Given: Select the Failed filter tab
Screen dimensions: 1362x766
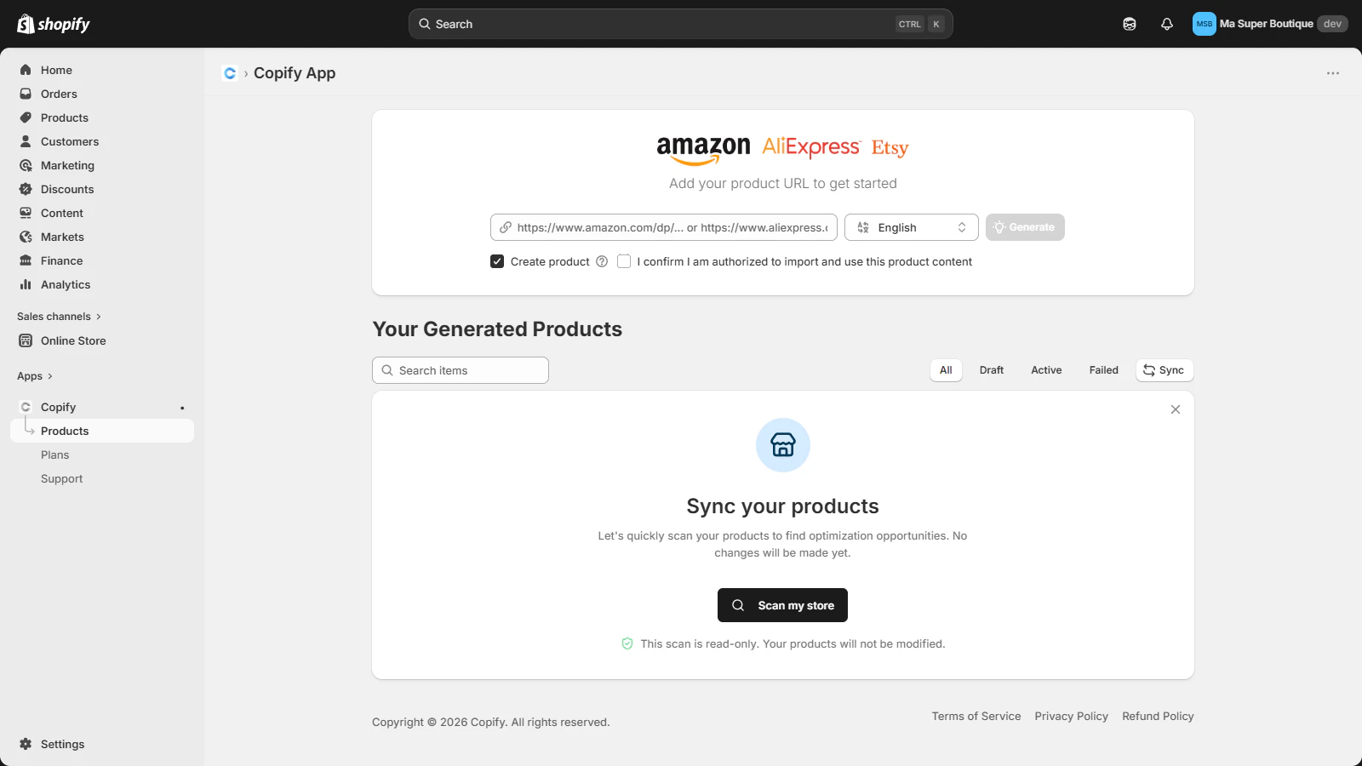Looking at the screenshot, I should point(1104,370).
